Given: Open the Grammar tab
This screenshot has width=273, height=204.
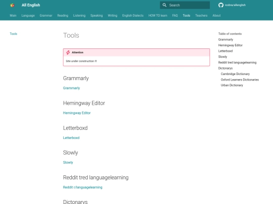Looking at the screenshot, I should click(x=46, y=16).
